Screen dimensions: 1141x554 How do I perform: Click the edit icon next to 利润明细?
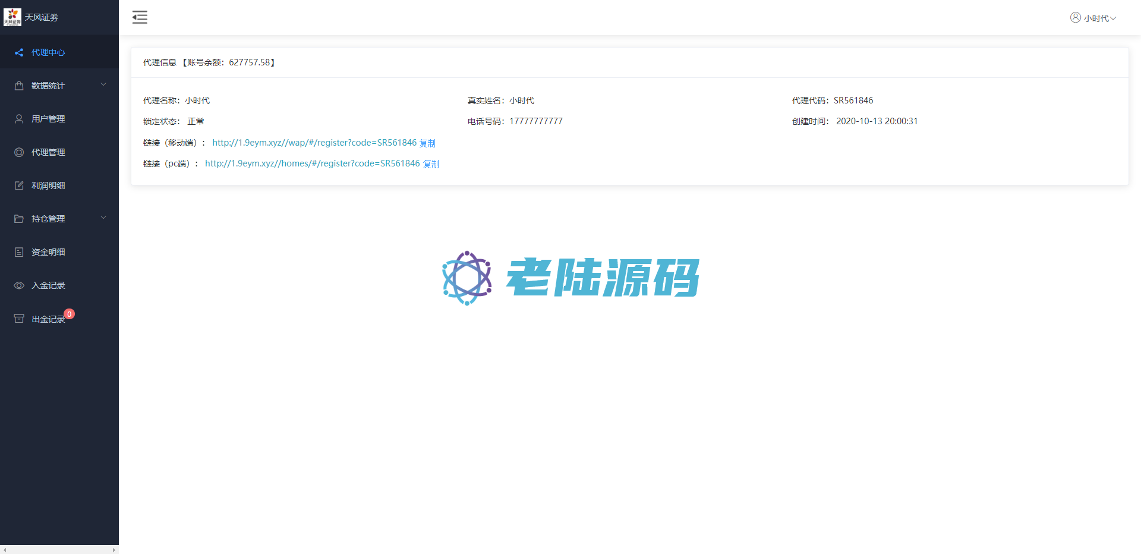19,185
